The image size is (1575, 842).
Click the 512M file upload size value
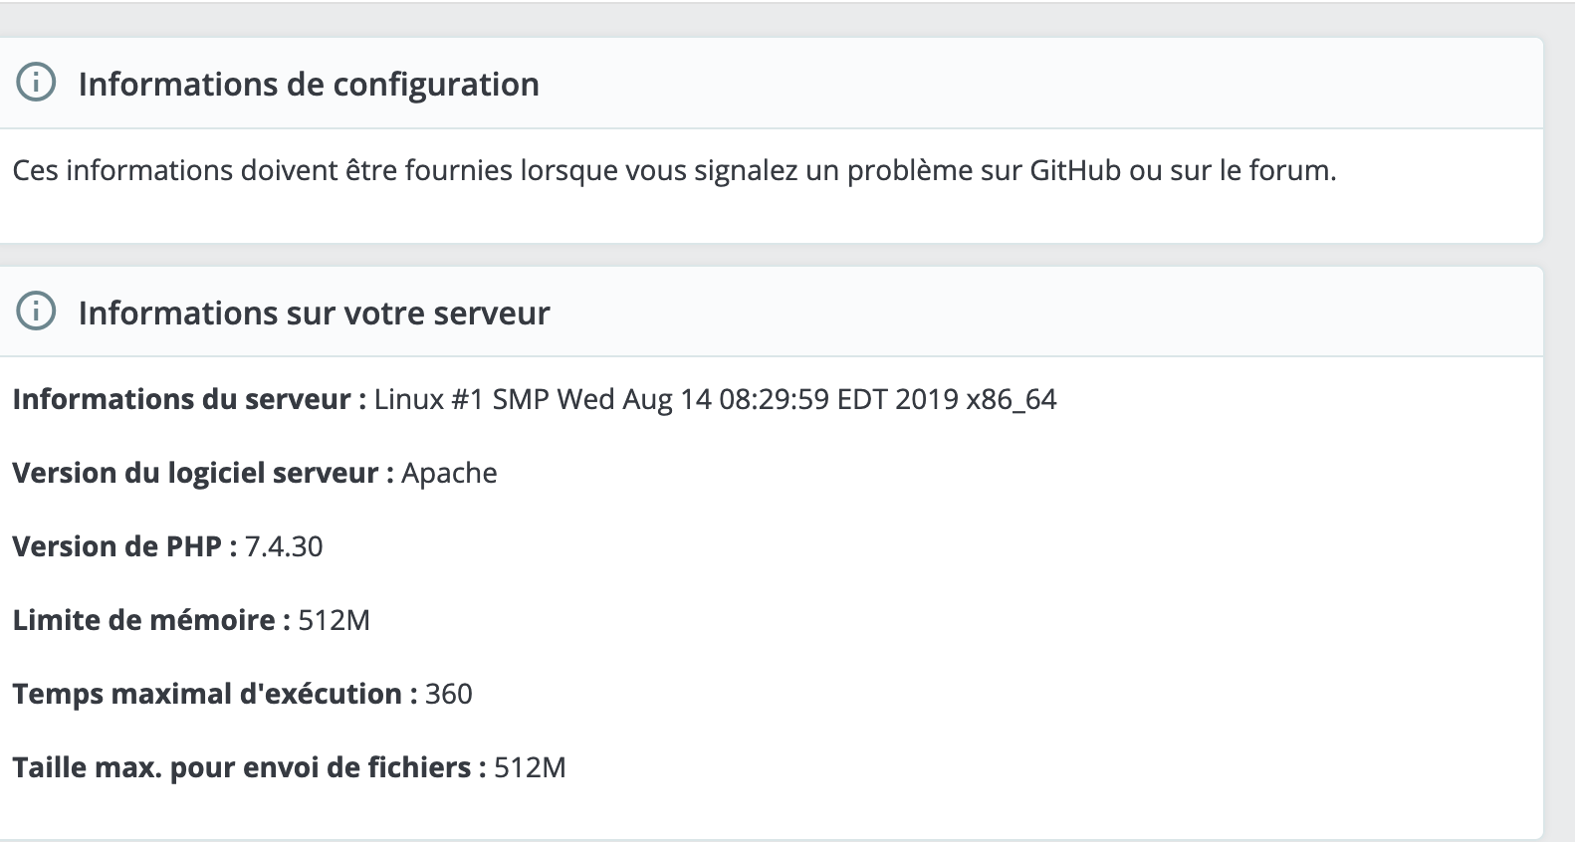530,768
